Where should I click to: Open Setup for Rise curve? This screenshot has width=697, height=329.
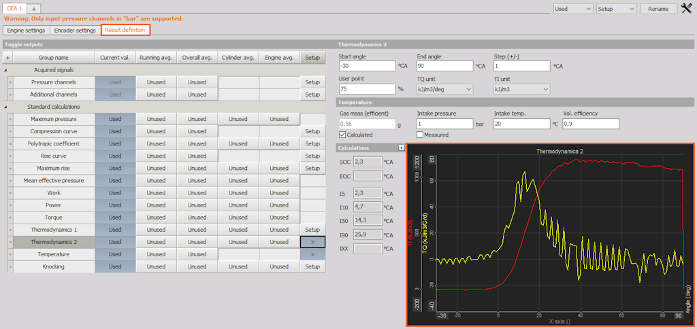point(312,156)
